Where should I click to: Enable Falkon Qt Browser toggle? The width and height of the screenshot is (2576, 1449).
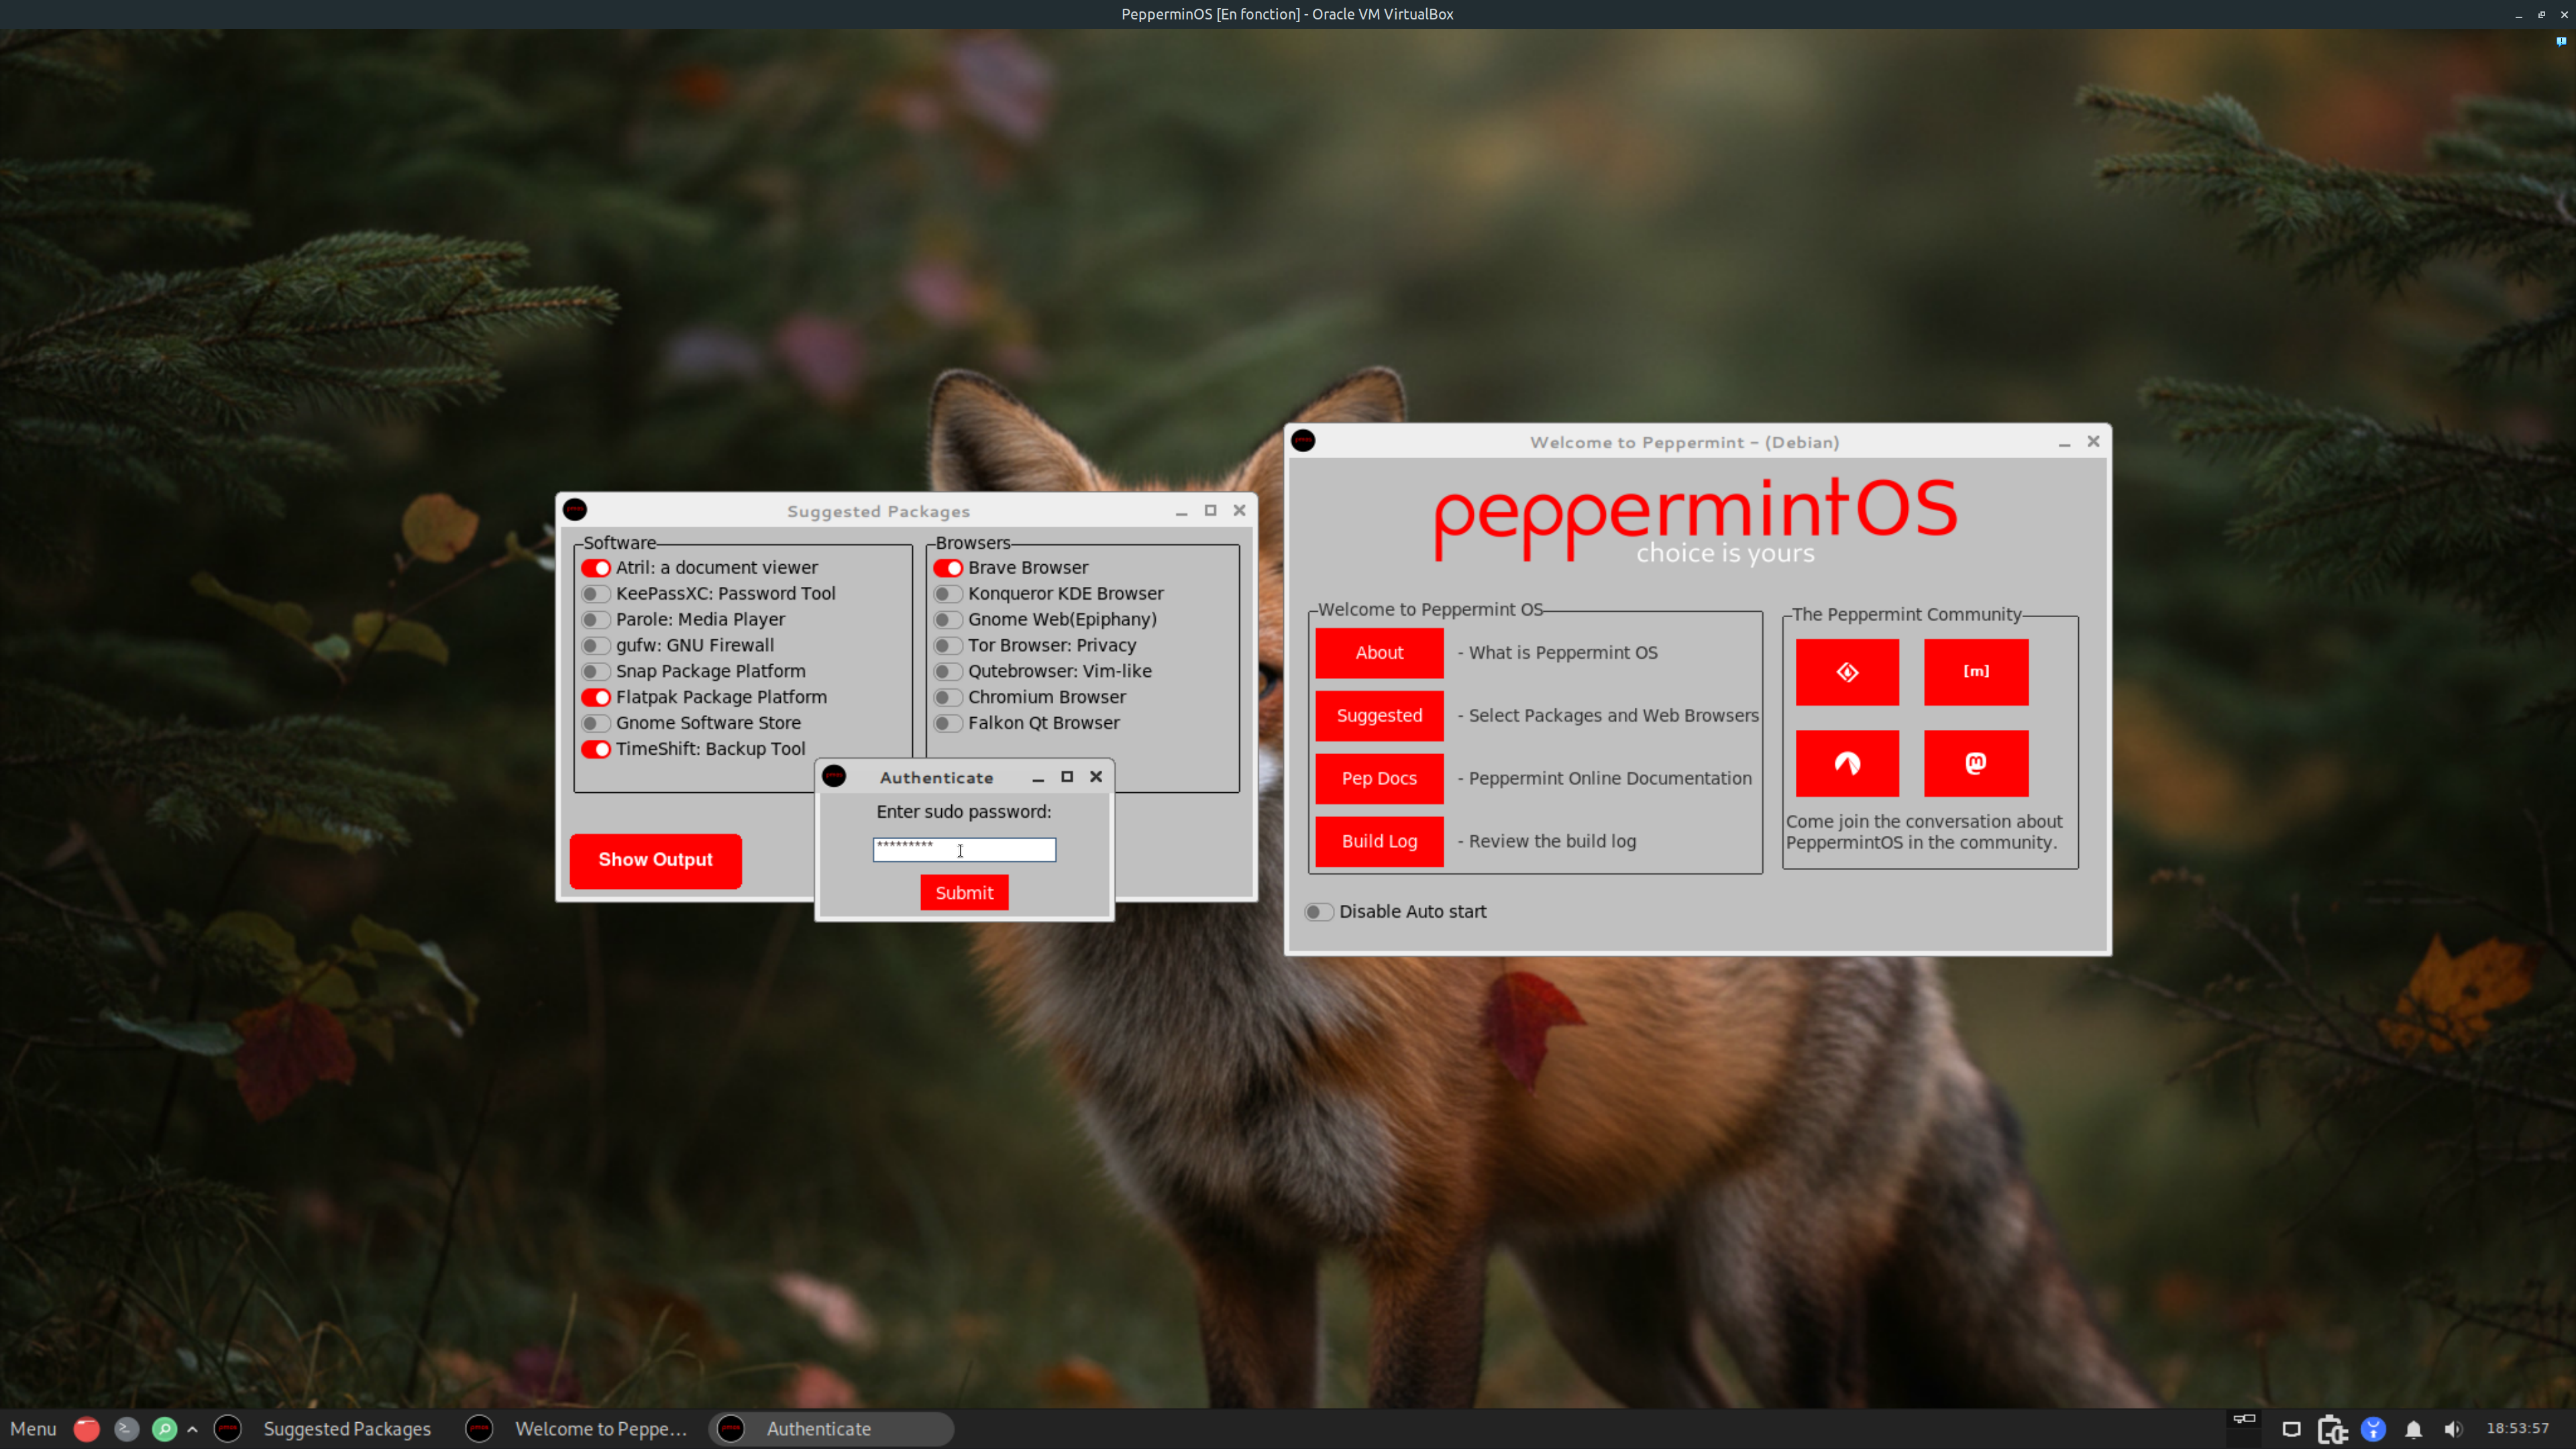point(948,724)
